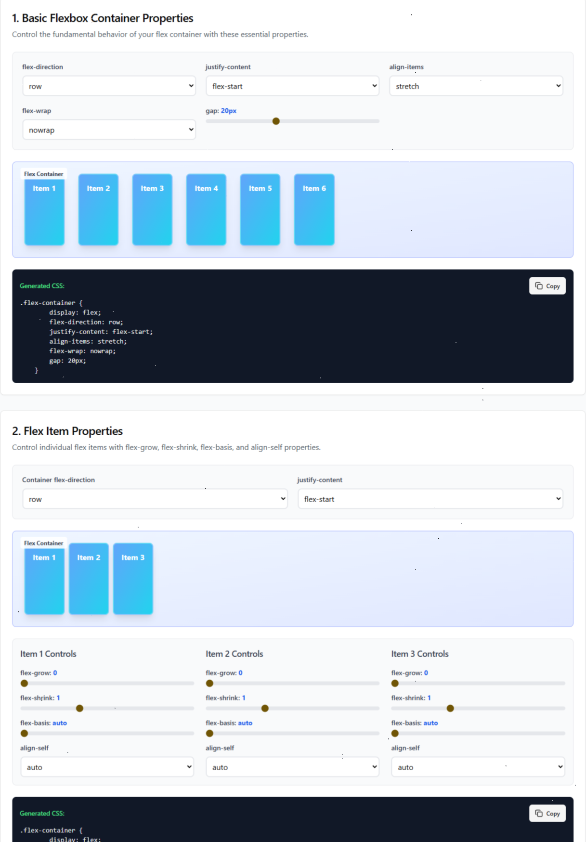Open the Container flex-direction dropdown
This screenshot has width=586, height=842.
pyautogui.click(x=155, y=499)
